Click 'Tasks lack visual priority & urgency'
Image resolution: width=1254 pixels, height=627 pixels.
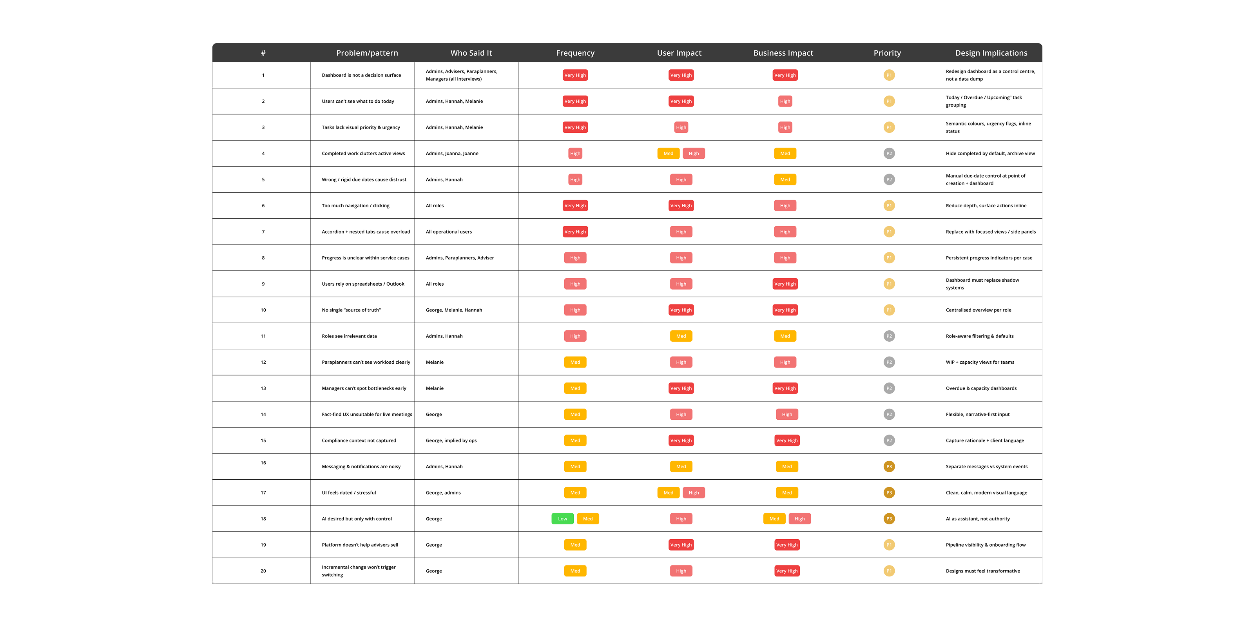point(361,127)
